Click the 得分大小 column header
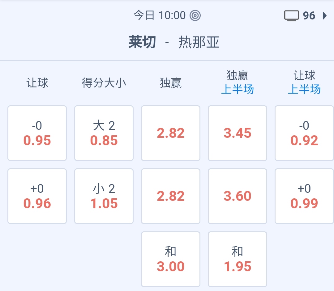The width and height of the screenshot is (334, 291). [104, 83]
